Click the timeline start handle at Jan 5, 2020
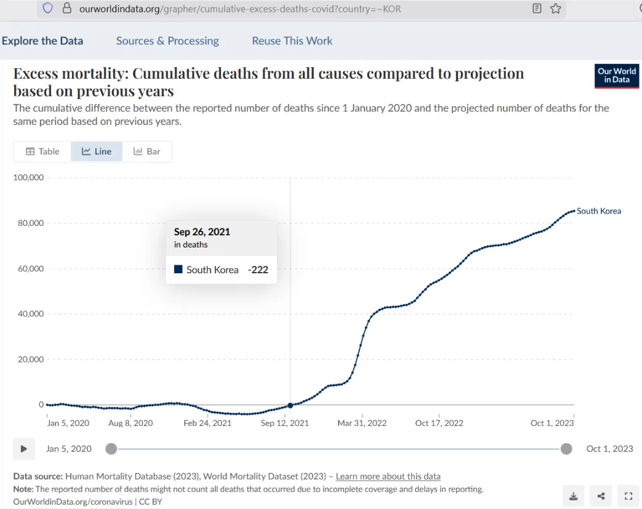The width and height of the screenshot is (642, 509). coord(111,449)
